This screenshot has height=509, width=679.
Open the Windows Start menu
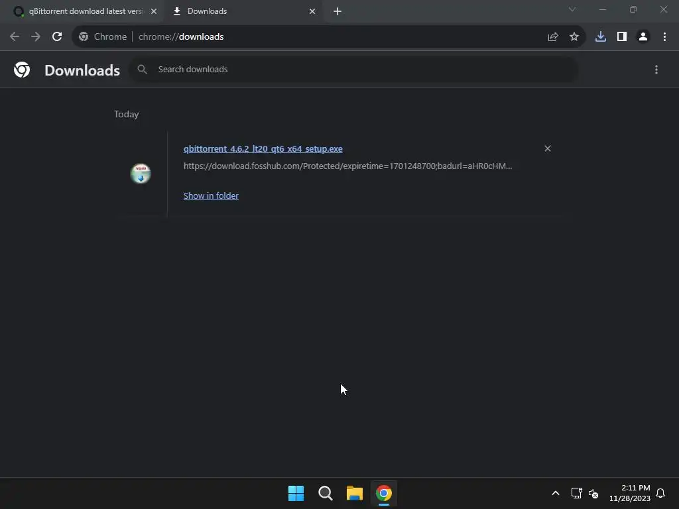point(296,493)
